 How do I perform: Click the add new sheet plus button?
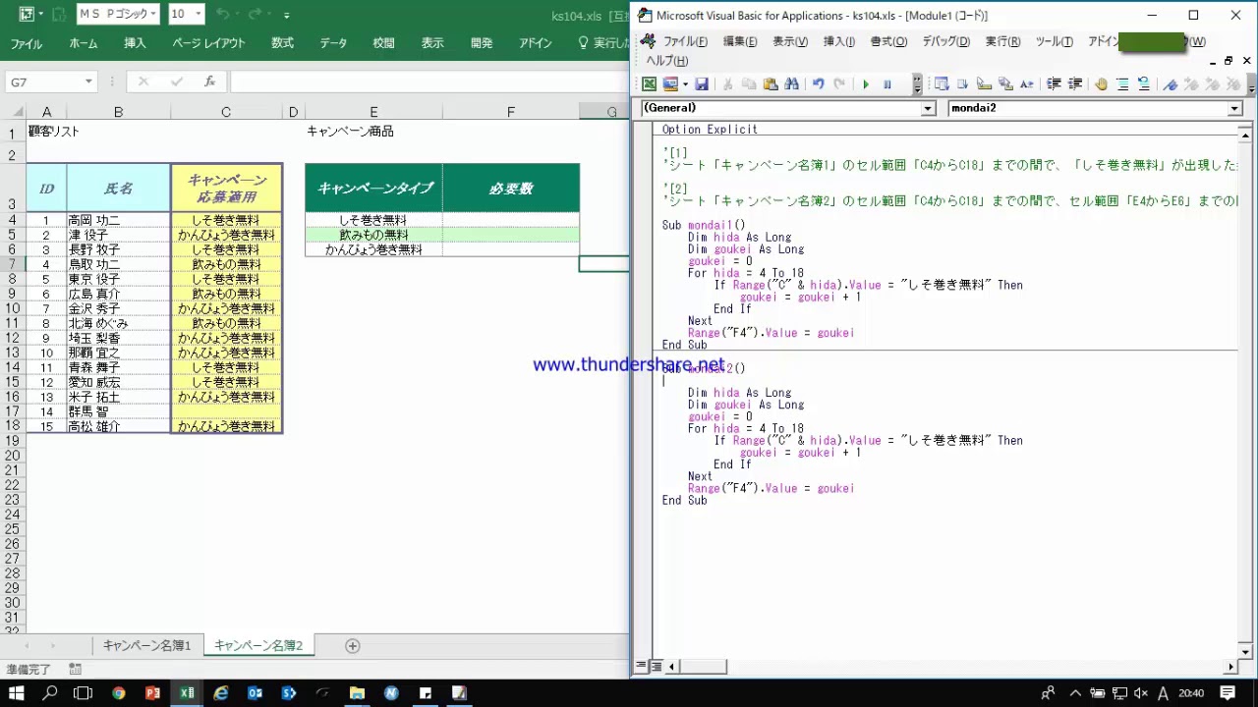353,645
